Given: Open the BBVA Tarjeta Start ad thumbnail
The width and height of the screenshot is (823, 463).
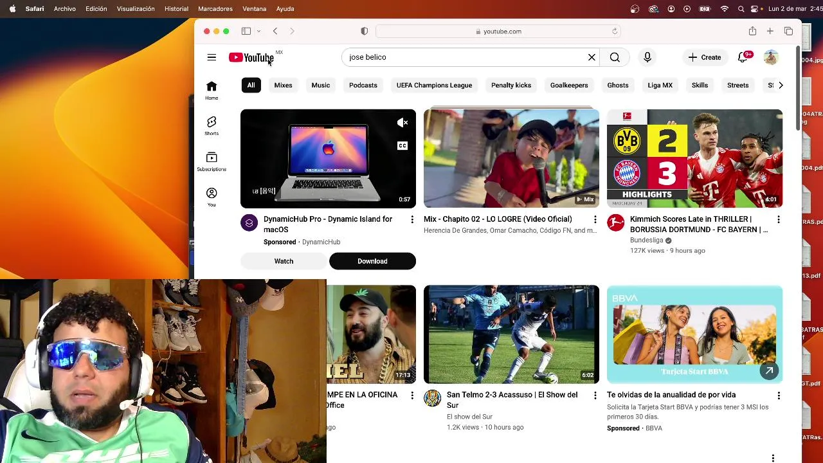Looking at the screenshot, I should [x=694, y=334].
